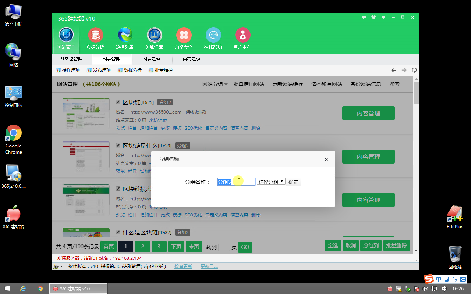The image size is (471, 294).
Task: Click the 检查更新 link in status bar
Action: tap(183, 266)
